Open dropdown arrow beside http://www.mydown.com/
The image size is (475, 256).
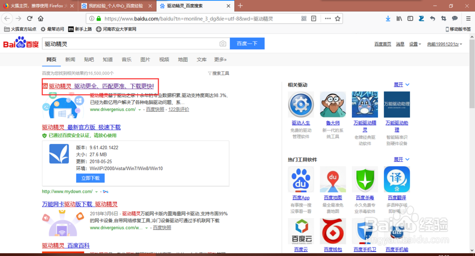96,192
